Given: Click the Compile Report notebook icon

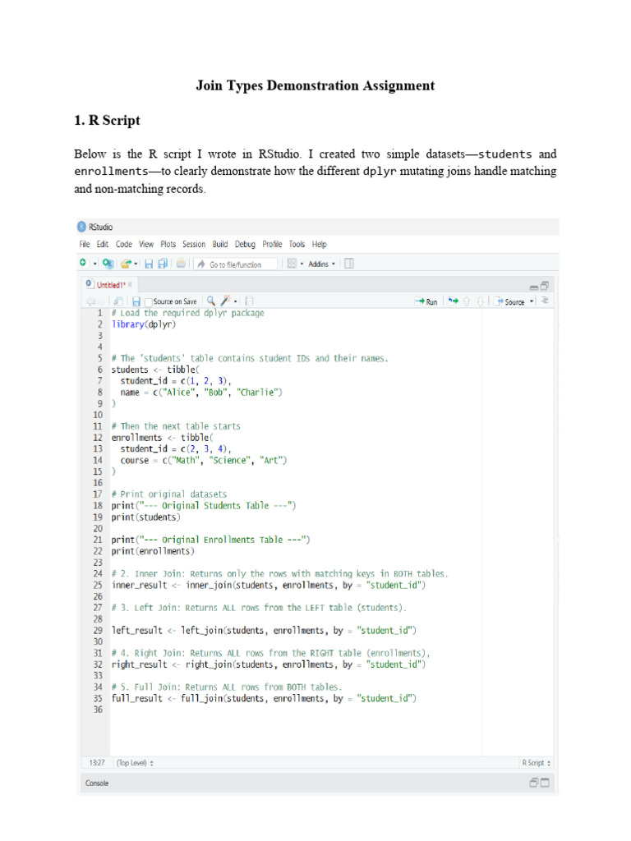Looking at the screenshot, I should (x=249, y=301).
